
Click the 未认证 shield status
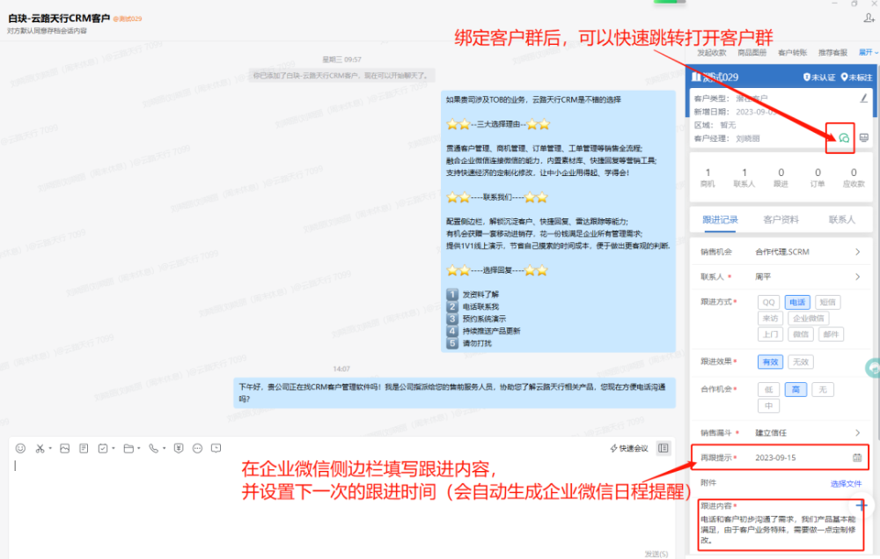pos(818,77)
